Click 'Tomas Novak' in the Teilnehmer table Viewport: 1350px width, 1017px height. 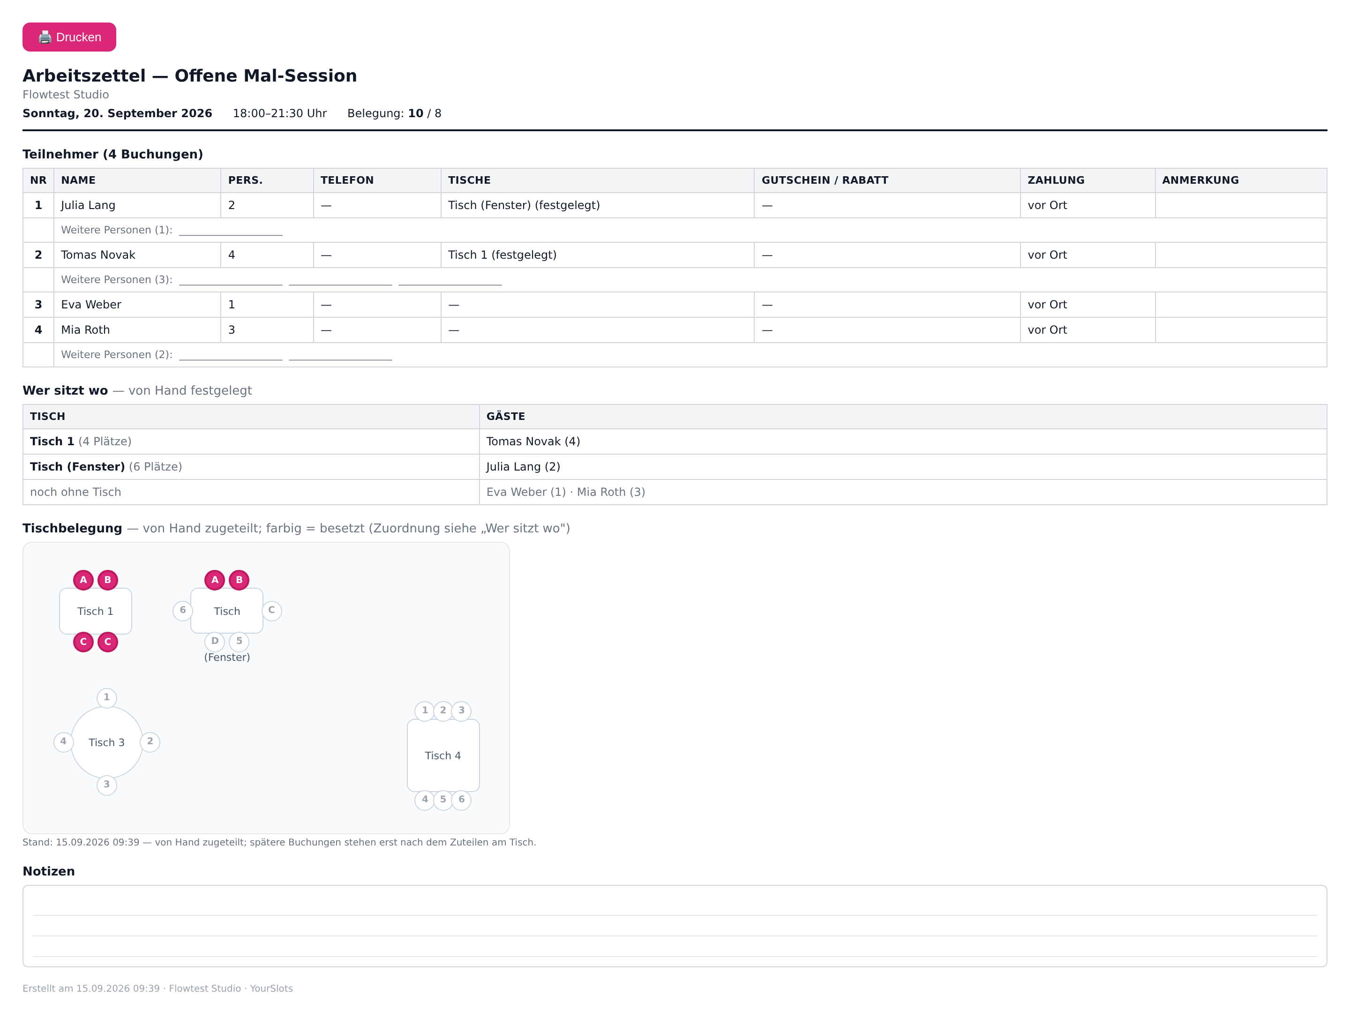pyautogui.click(x=97, y=254)
